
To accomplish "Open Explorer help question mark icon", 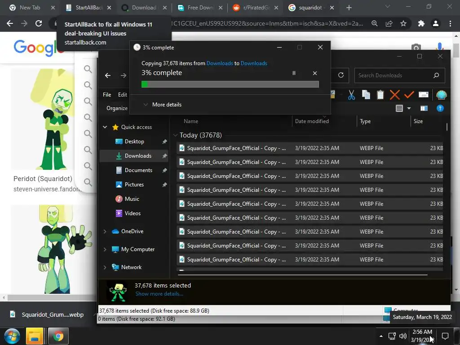I will [440, 109].
